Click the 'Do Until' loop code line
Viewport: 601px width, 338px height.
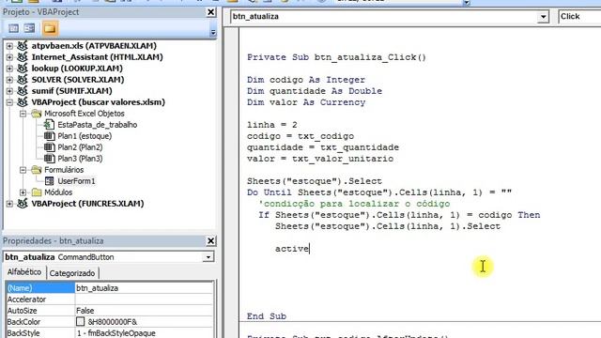(x=379, y=192)
